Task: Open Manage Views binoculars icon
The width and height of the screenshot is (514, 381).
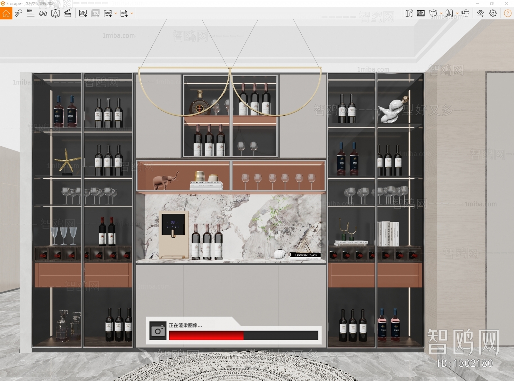Action: coord(43,13)
